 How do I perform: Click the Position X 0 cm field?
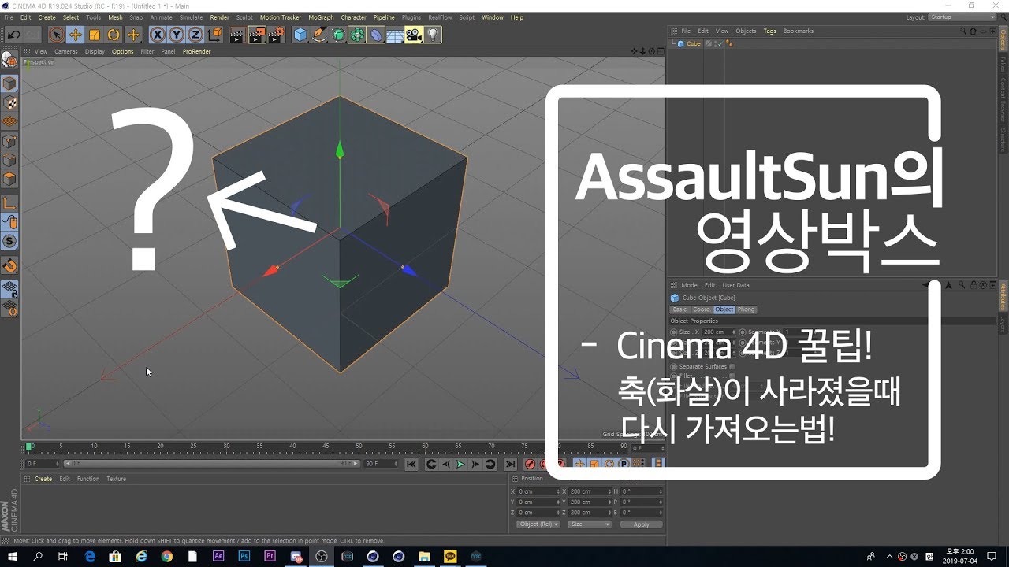click(x=538, y=491)
